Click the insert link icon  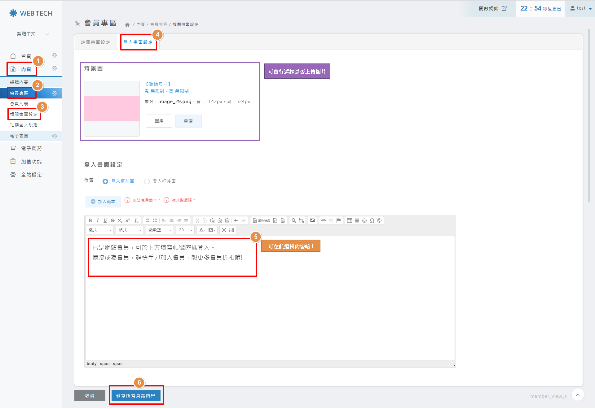pyautogui.click(x=324, y=220)
